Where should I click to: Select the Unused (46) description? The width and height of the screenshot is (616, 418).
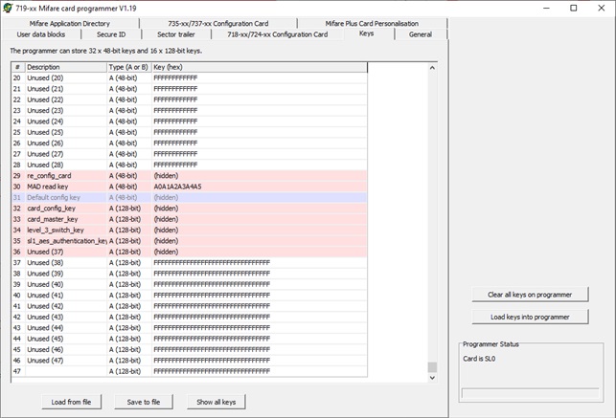click(45, 349)
